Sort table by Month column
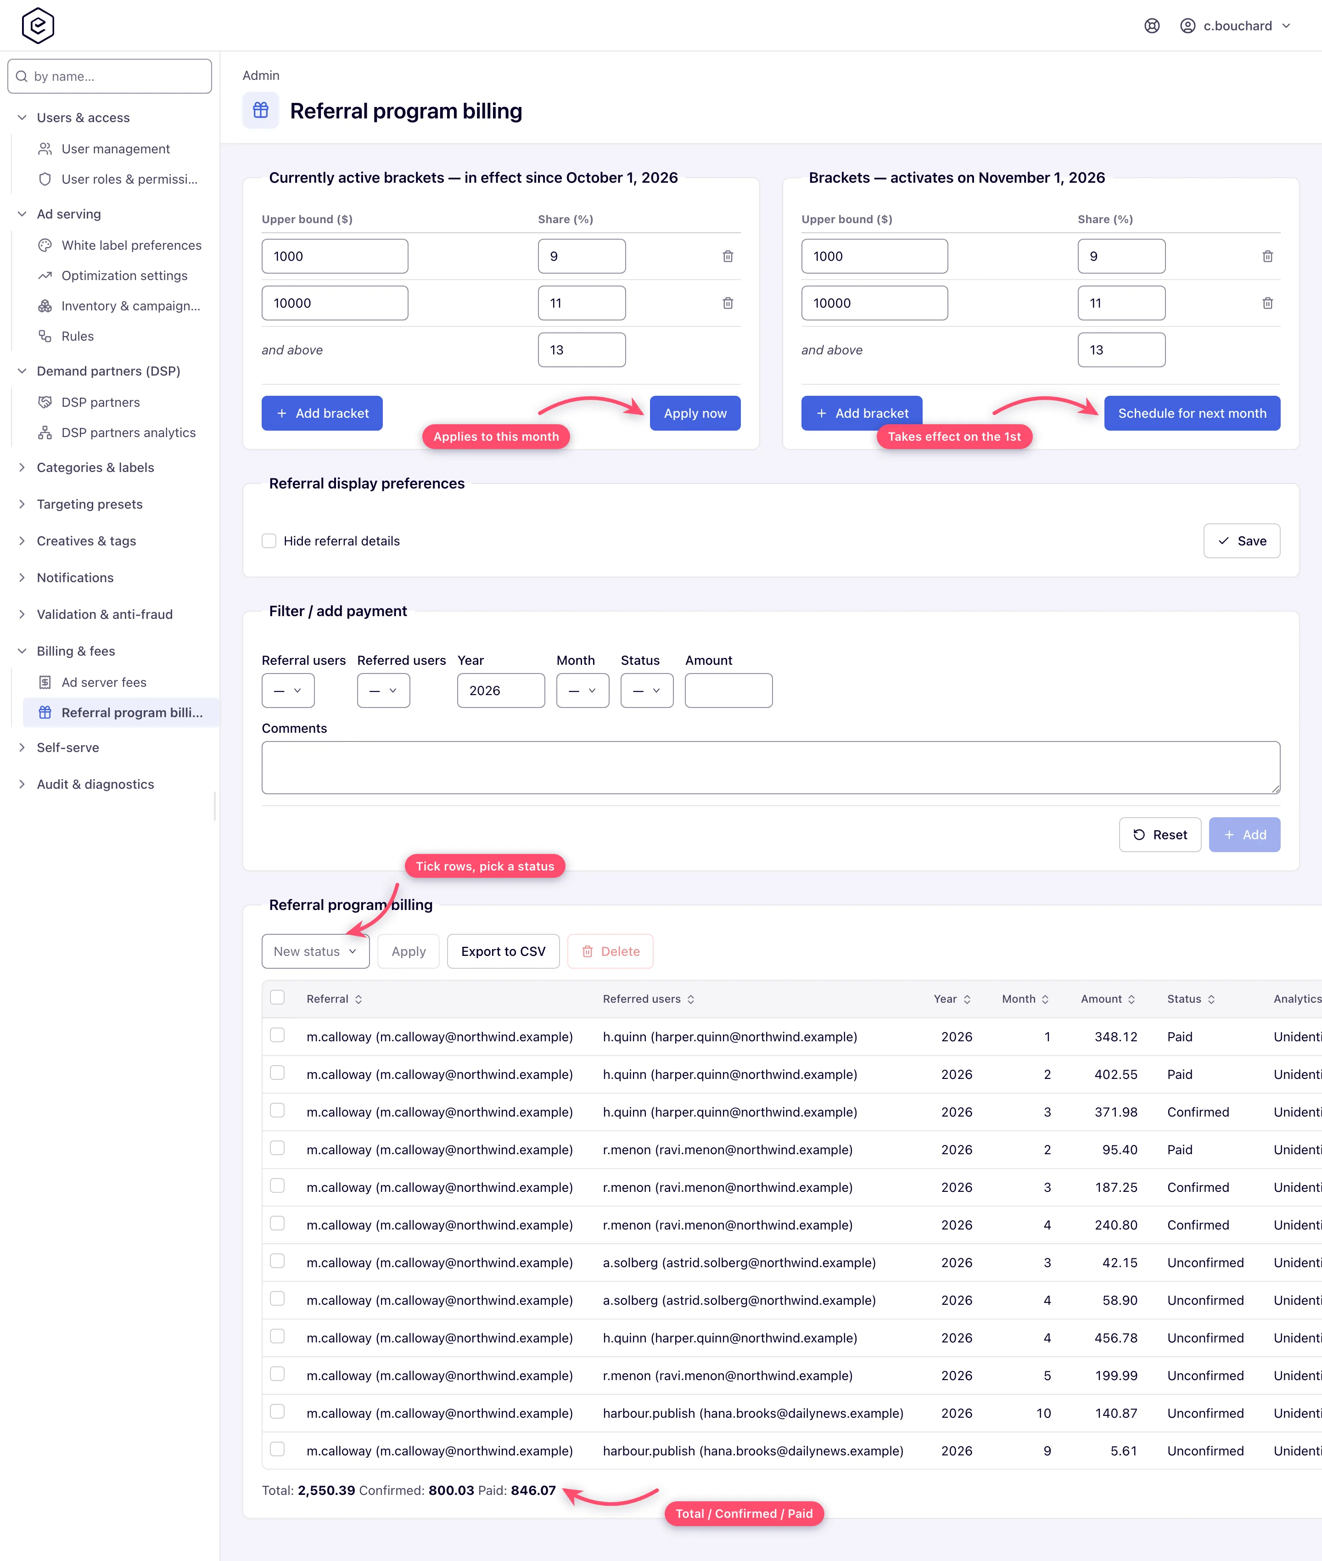This screenshot has width=1322, height=1561. tap(1025, 999)
